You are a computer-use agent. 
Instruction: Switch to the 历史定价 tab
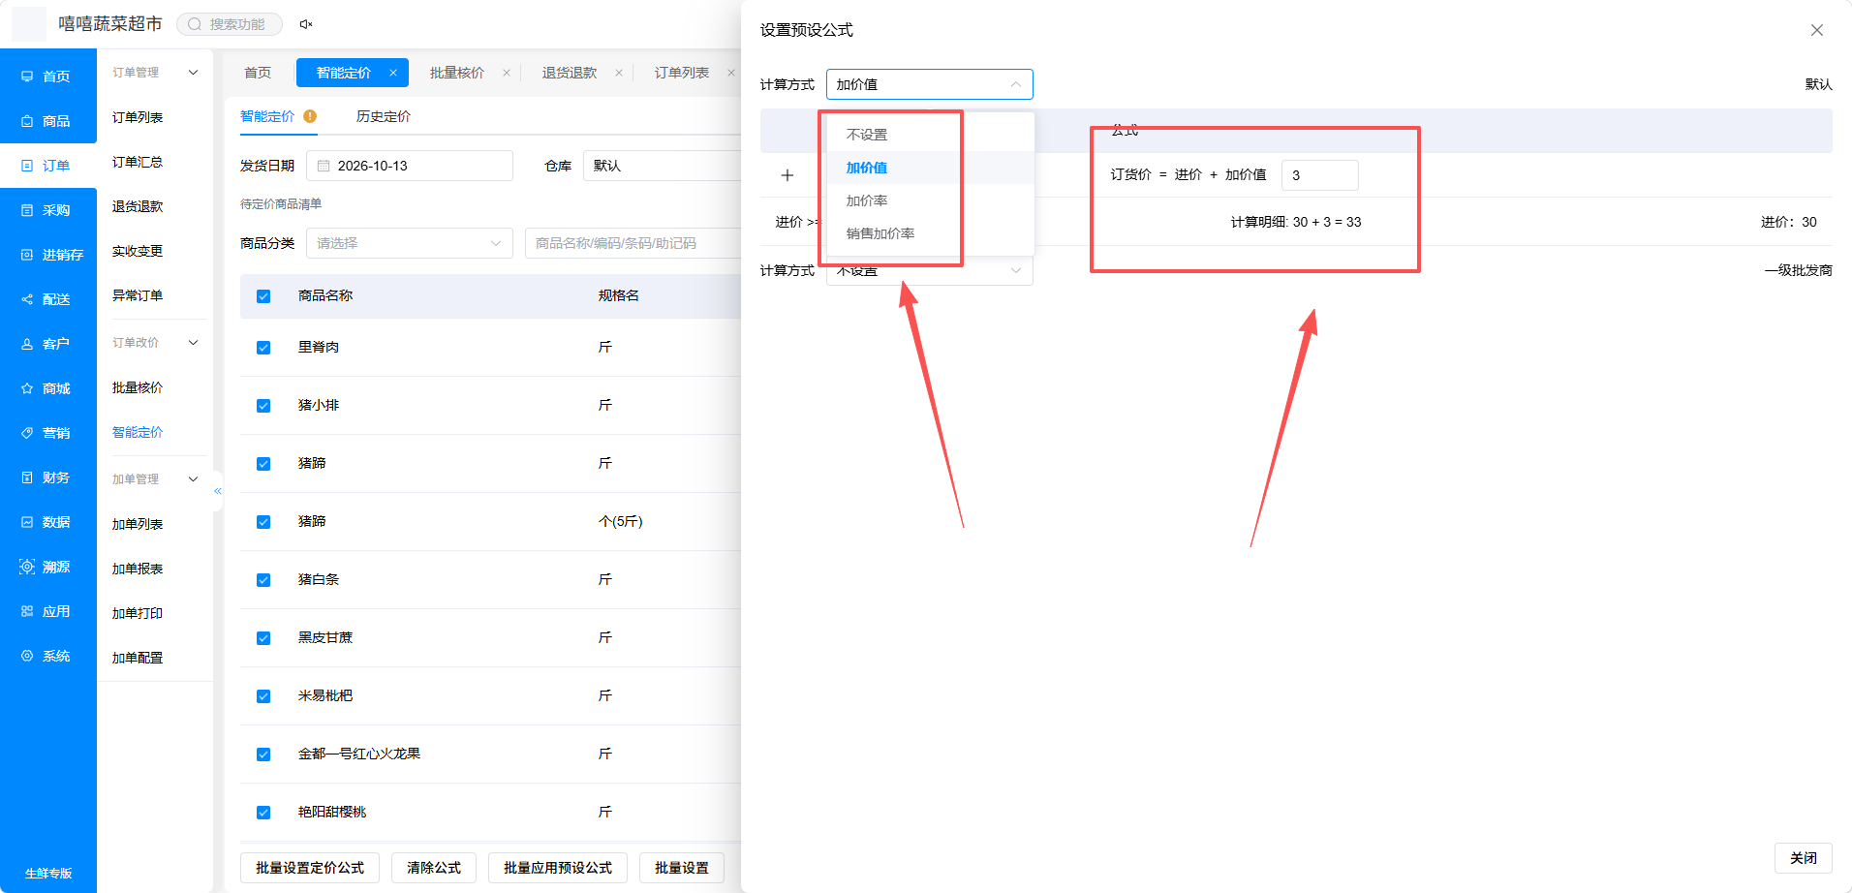(x=383, y=116)
